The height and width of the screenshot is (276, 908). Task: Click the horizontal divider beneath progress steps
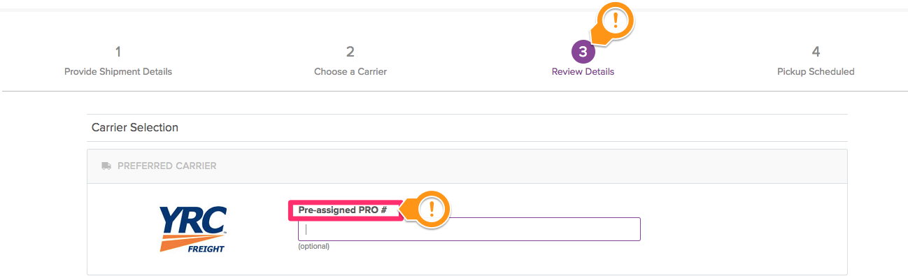point(454,91)
